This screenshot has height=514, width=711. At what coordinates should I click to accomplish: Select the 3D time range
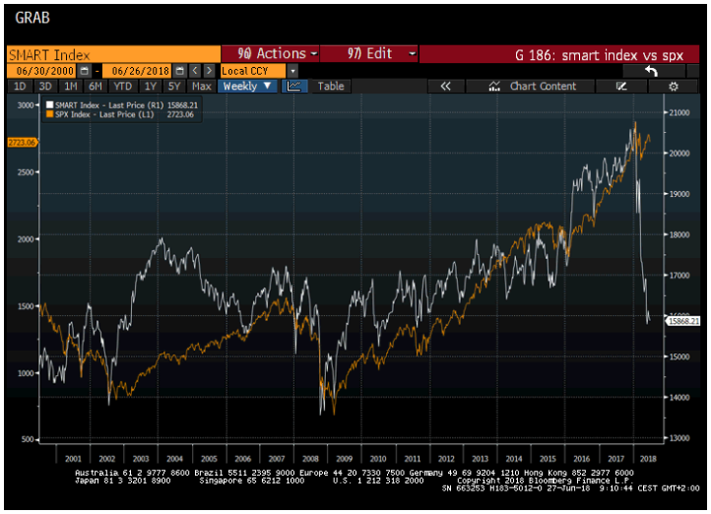[x=45, y=86]
